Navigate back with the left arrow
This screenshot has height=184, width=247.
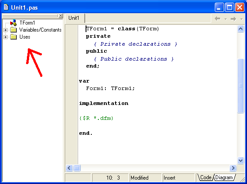click(217, 19)
